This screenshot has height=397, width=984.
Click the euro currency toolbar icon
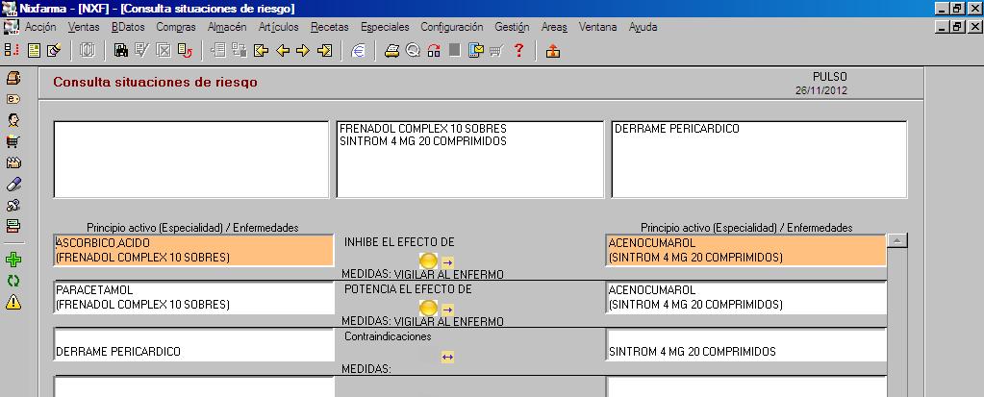click(x=358, y=50)
